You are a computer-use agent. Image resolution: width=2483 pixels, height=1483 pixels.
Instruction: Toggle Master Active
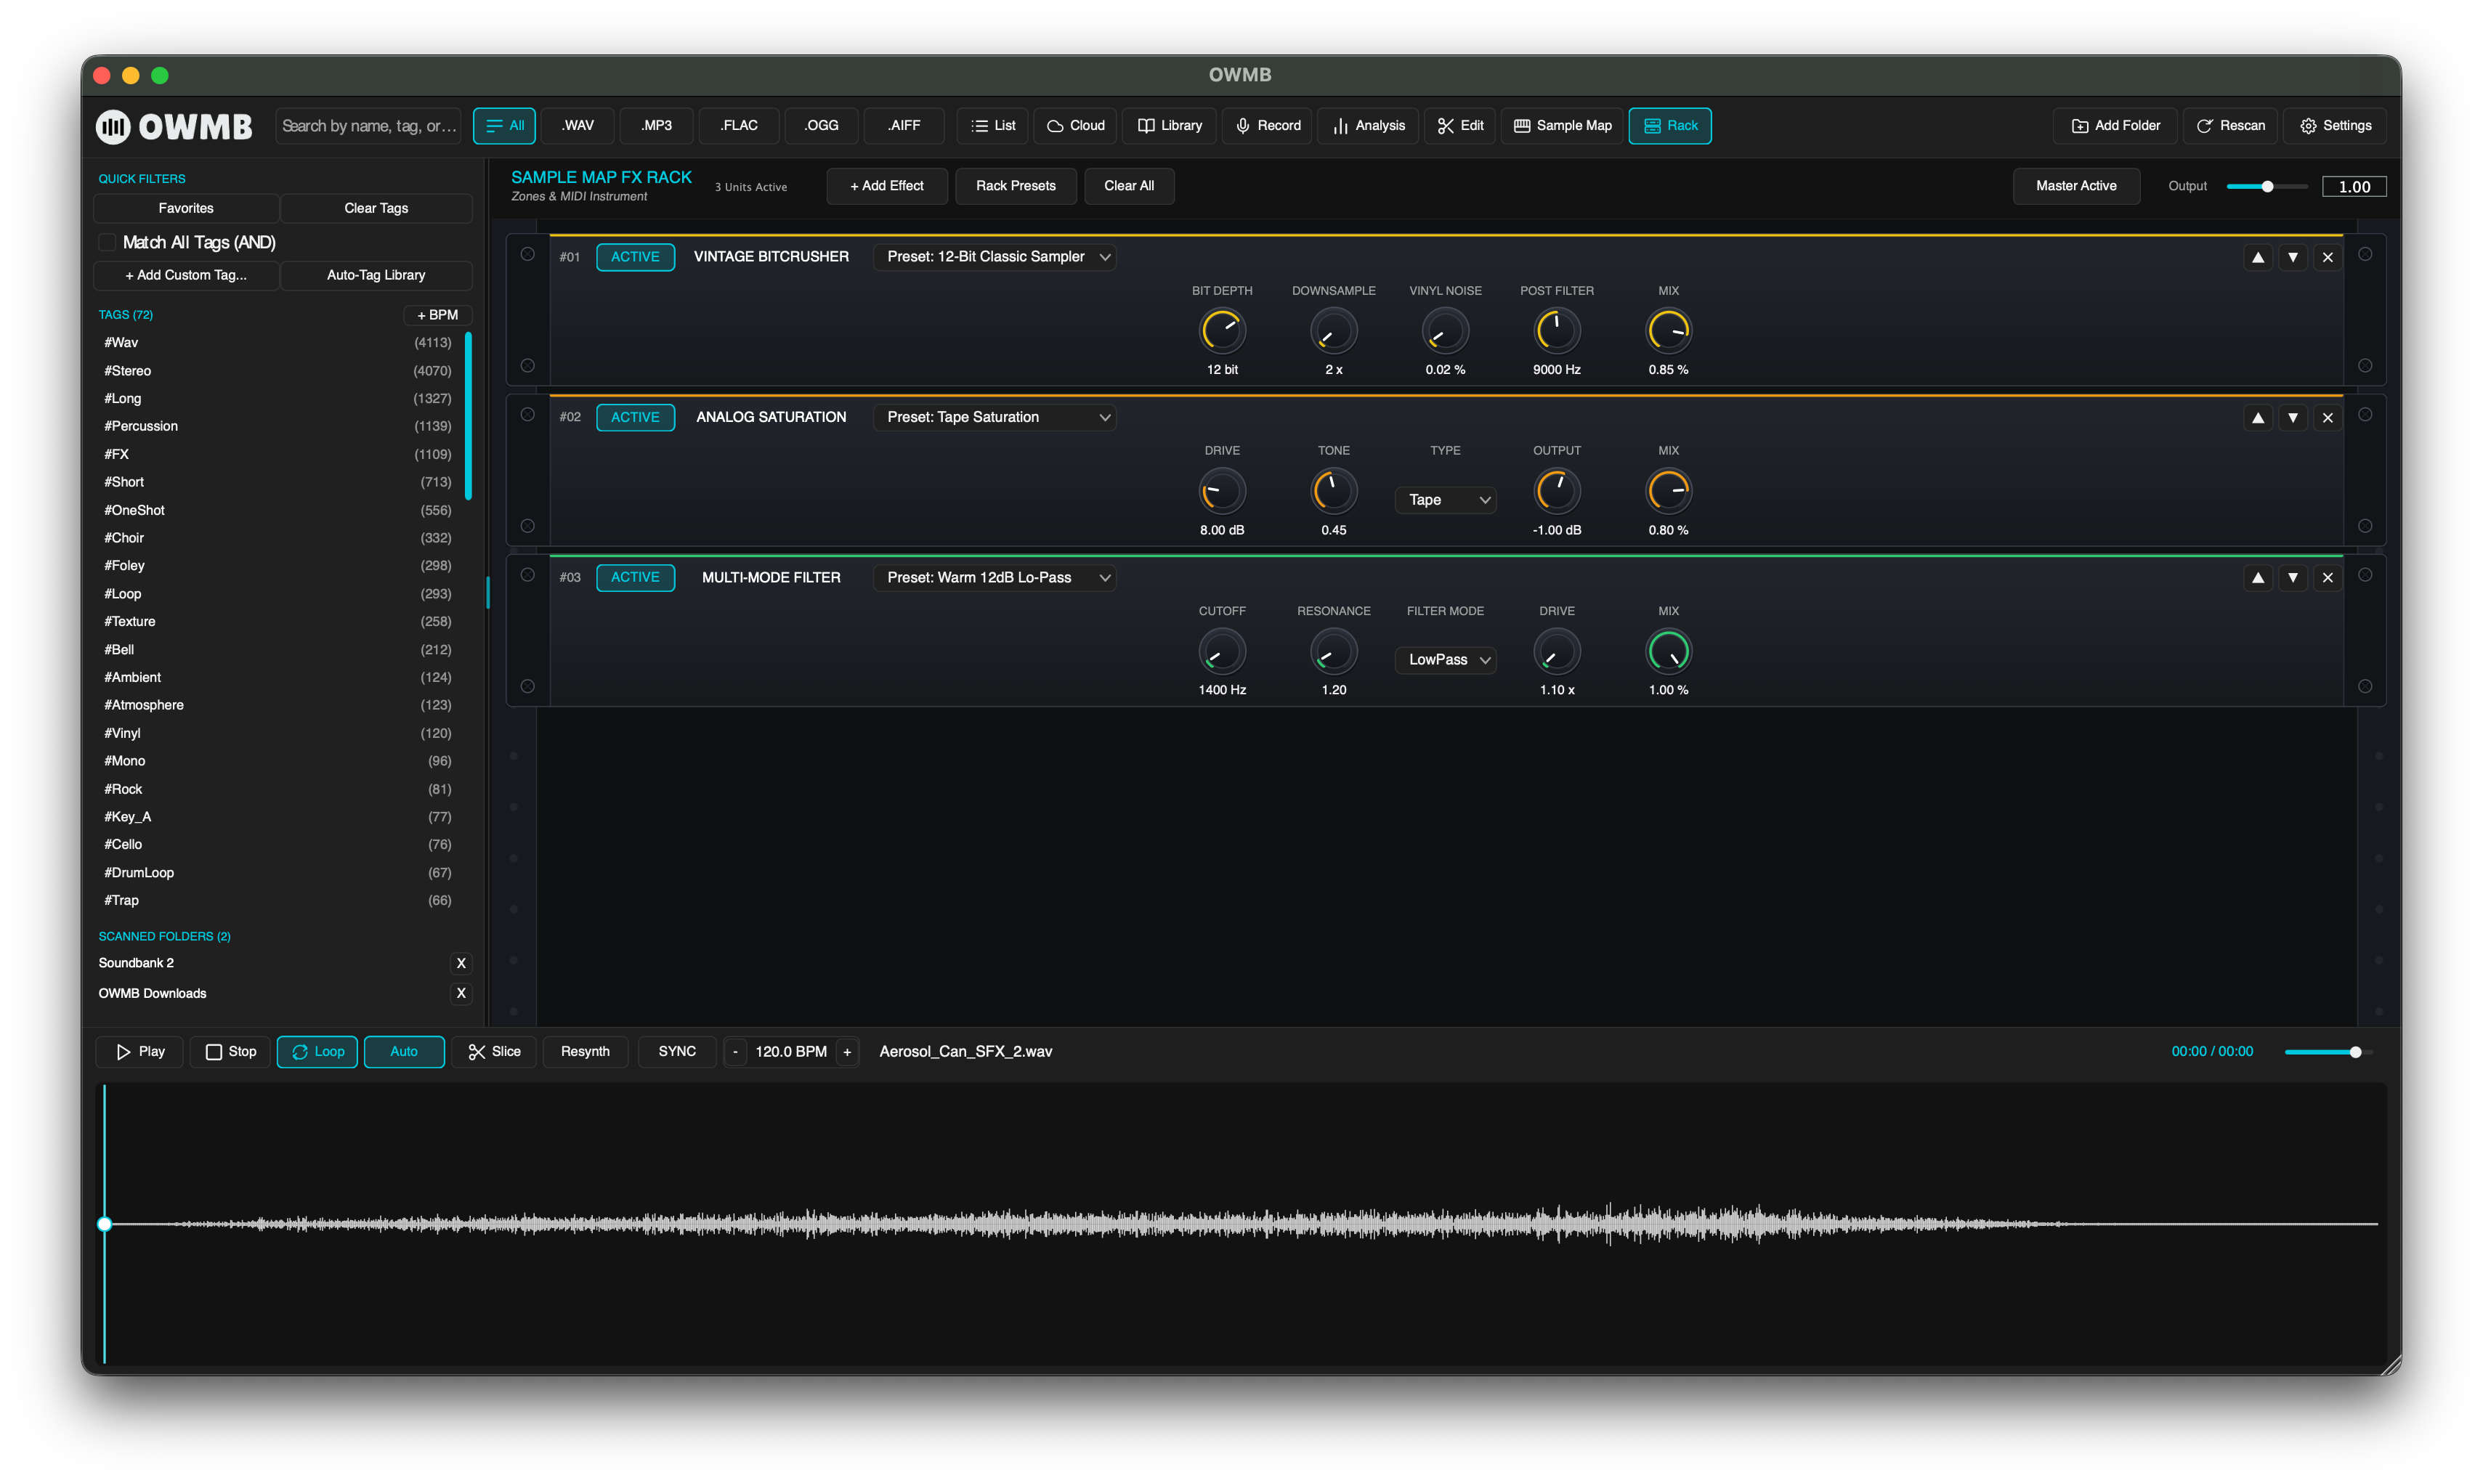pyautogui.click(x=2075, y=186)
